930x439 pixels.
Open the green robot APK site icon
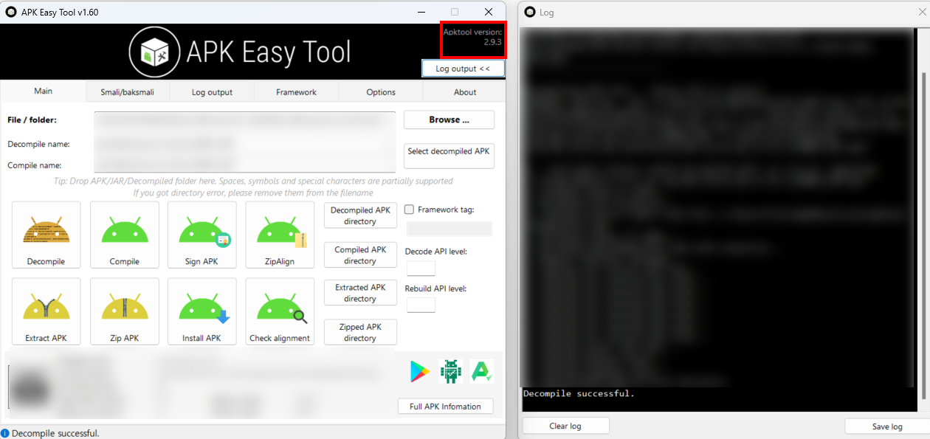pyautogui.click(x=450, y=372)
